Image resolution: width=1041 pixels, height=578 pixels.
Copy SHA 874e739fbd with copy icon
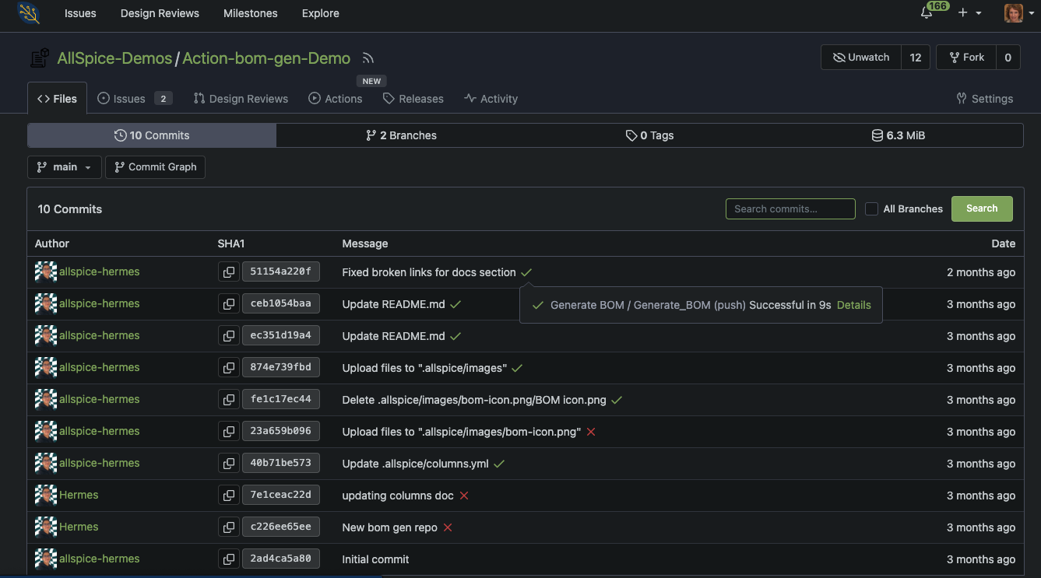click(x=229, y=368)
